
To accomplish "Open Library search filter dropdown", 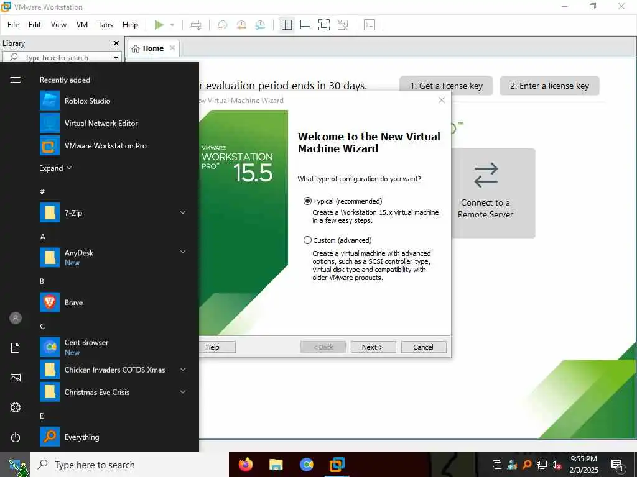I will coord(116,58).
